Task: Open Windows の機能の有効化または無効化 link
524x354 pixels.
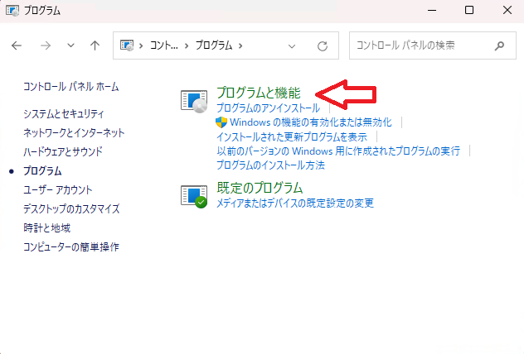Action: tap(310, 122)
